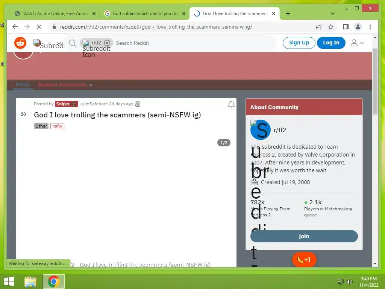Click the Log In button
This screenshot has height=289, width=385.
point(331,43)
